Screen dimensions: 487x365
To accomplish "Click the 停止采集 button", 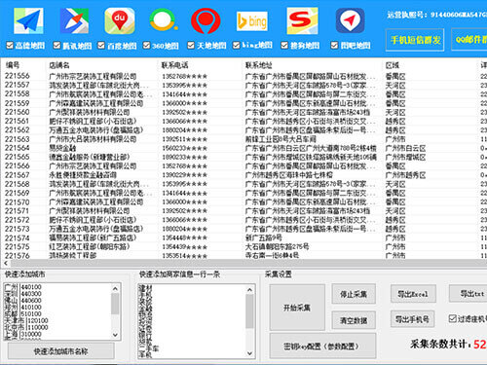I will pos(354,294).
